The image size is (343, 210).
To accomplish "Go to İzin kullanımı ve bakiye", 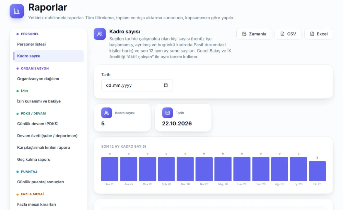I will pyautogui.click(x=49, y=101).
